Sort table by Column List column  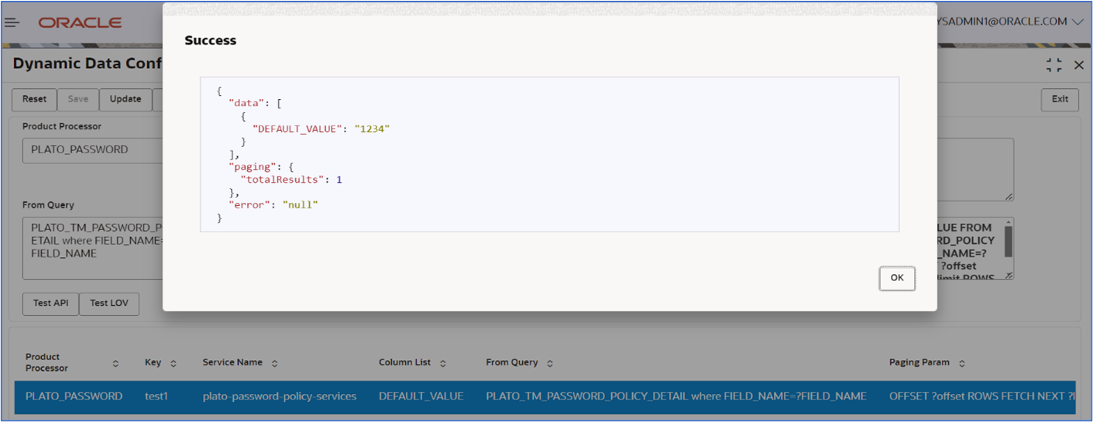point(443,363)
